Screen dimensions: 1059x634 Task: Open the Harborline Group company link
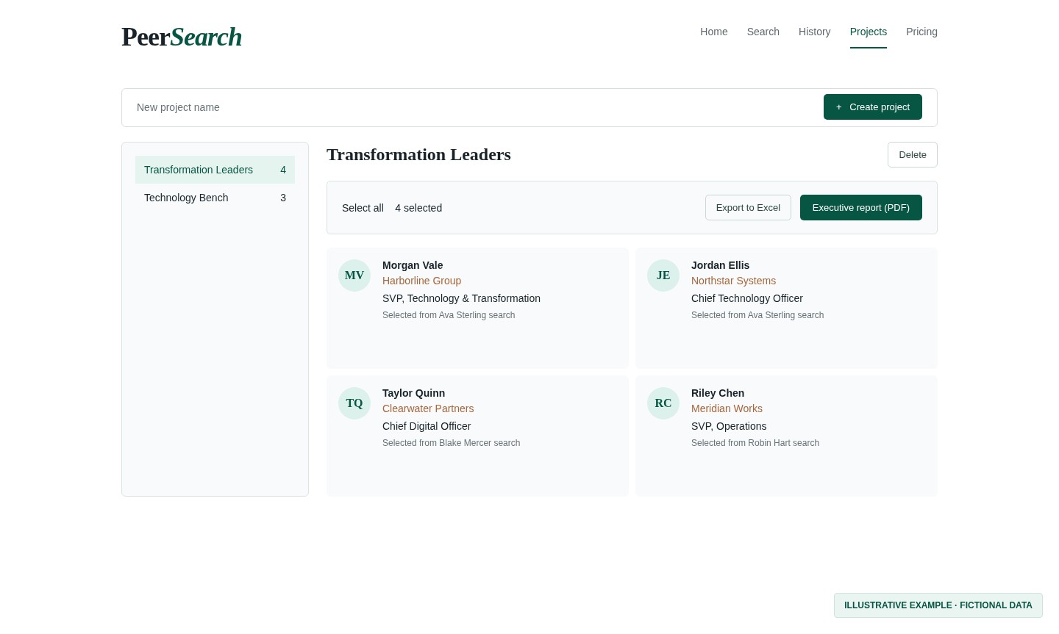[x=421, y=281]
